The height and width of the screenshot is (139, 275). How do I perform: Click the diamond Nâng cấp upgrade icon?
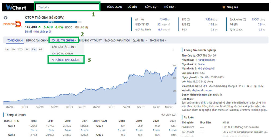[224, 7]
